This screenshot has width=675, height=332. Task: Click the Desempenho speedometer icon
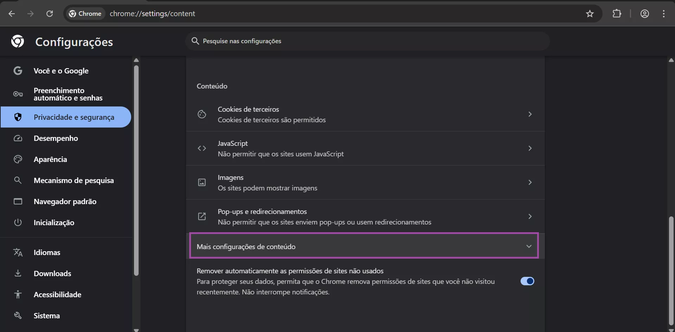click(18, 138)
